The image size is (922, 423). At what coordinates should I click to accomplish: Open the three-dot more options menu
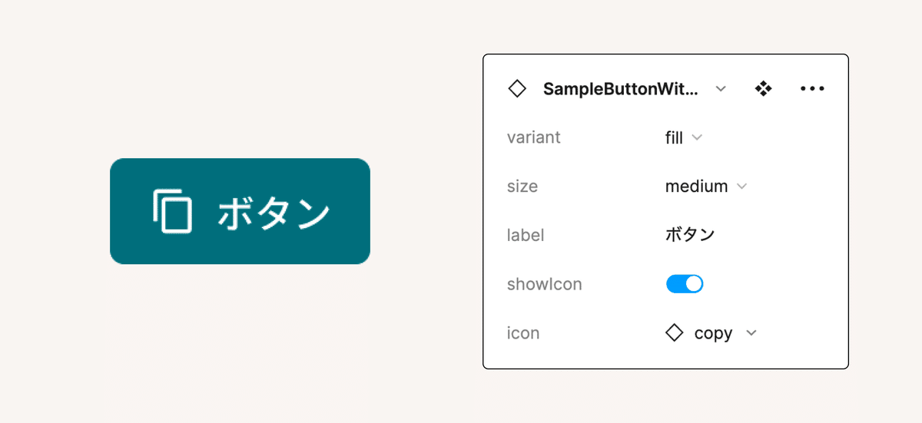click(812, 89)
